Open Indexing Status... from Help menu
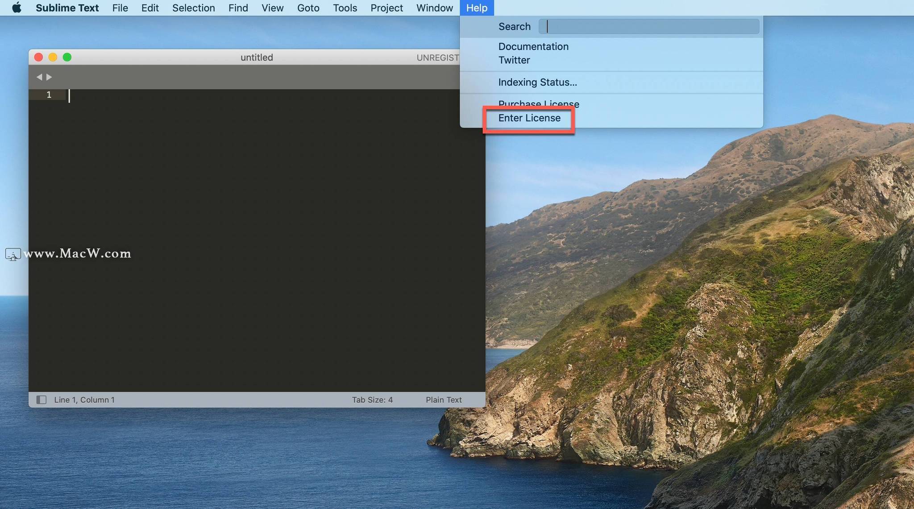Viewport: 914px width, 509px height. [537, 82]
